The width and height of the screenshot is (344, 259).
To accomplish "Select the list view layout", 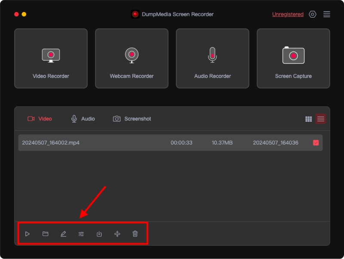I will point(320,119).
